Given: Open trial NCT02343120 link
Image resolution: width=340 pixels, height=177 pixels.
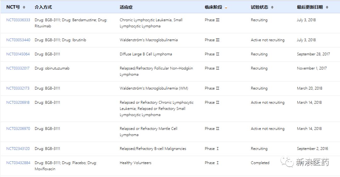Looking at the screenshot, I should point(18,149).
